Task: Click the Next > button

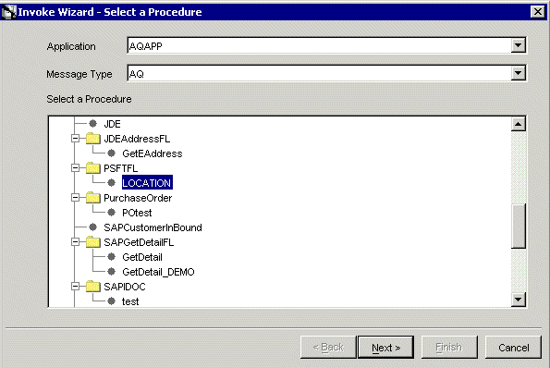Action: tap(385, 348)
